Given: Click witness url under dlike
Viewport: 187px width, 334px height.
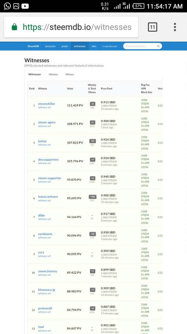Looking at the screenshot, I should tap(44, 219).
